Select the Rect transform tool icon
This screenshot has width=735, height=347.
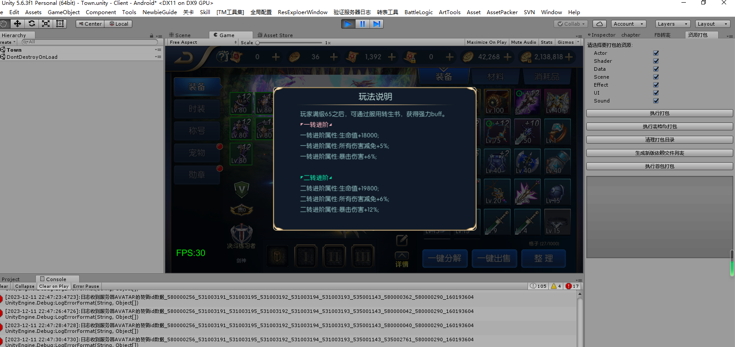point(60,24)
